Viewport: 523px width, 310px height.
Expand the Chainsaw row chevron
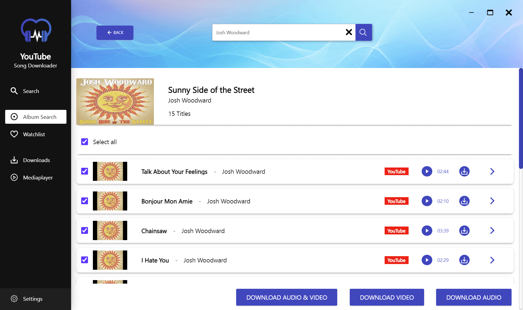pyautogui.click(x=492, y=231)
